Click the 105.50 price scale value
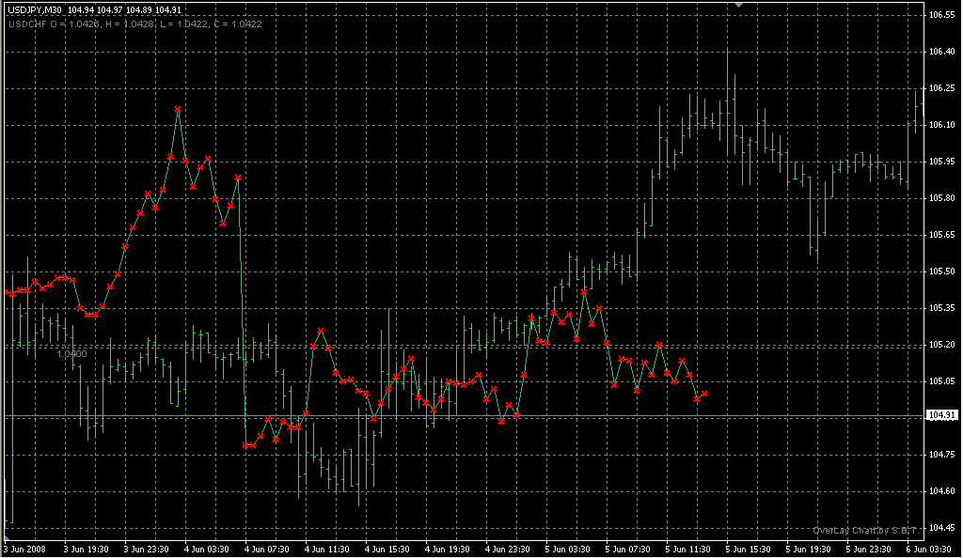 click(941, 271)
